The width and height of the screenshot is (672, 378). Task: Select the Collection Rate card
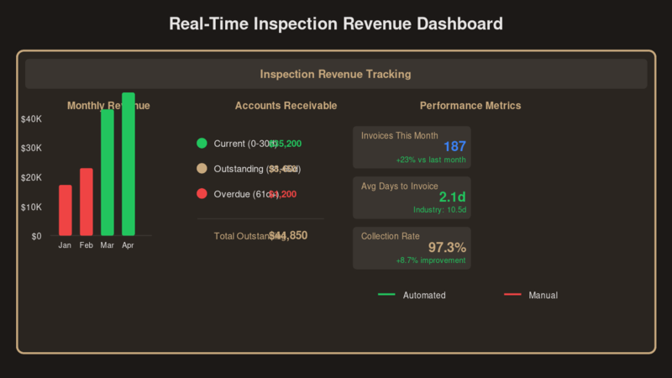(412, 248)
